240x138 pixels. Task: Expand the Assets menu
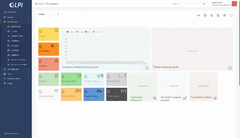[16, 17]
